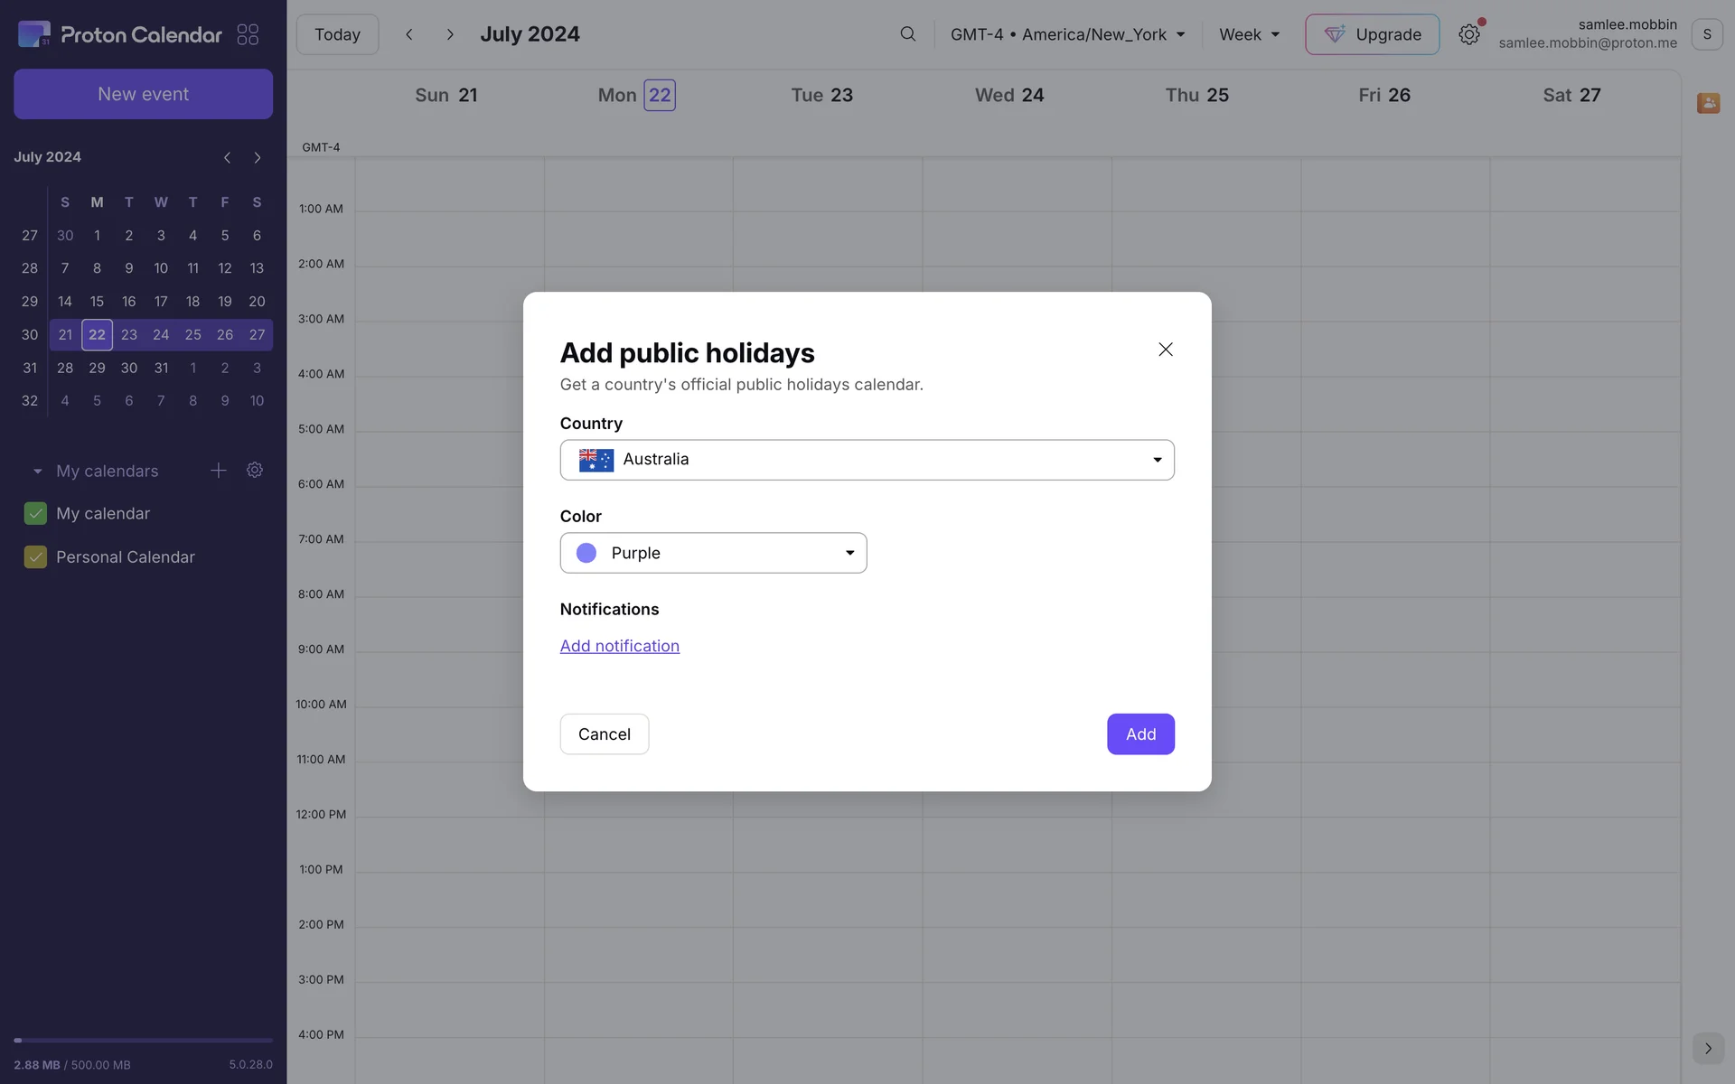Screen dimensions: 1735x1084
Task: Click the search magnifier icon
Action: click(x=907, y=34)
